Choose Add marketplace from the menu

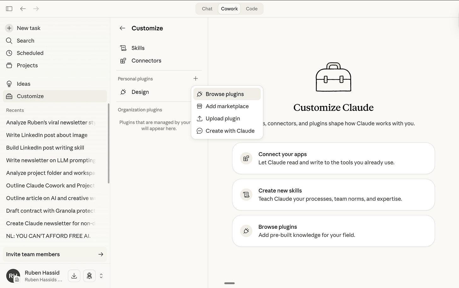coord(227,106)
